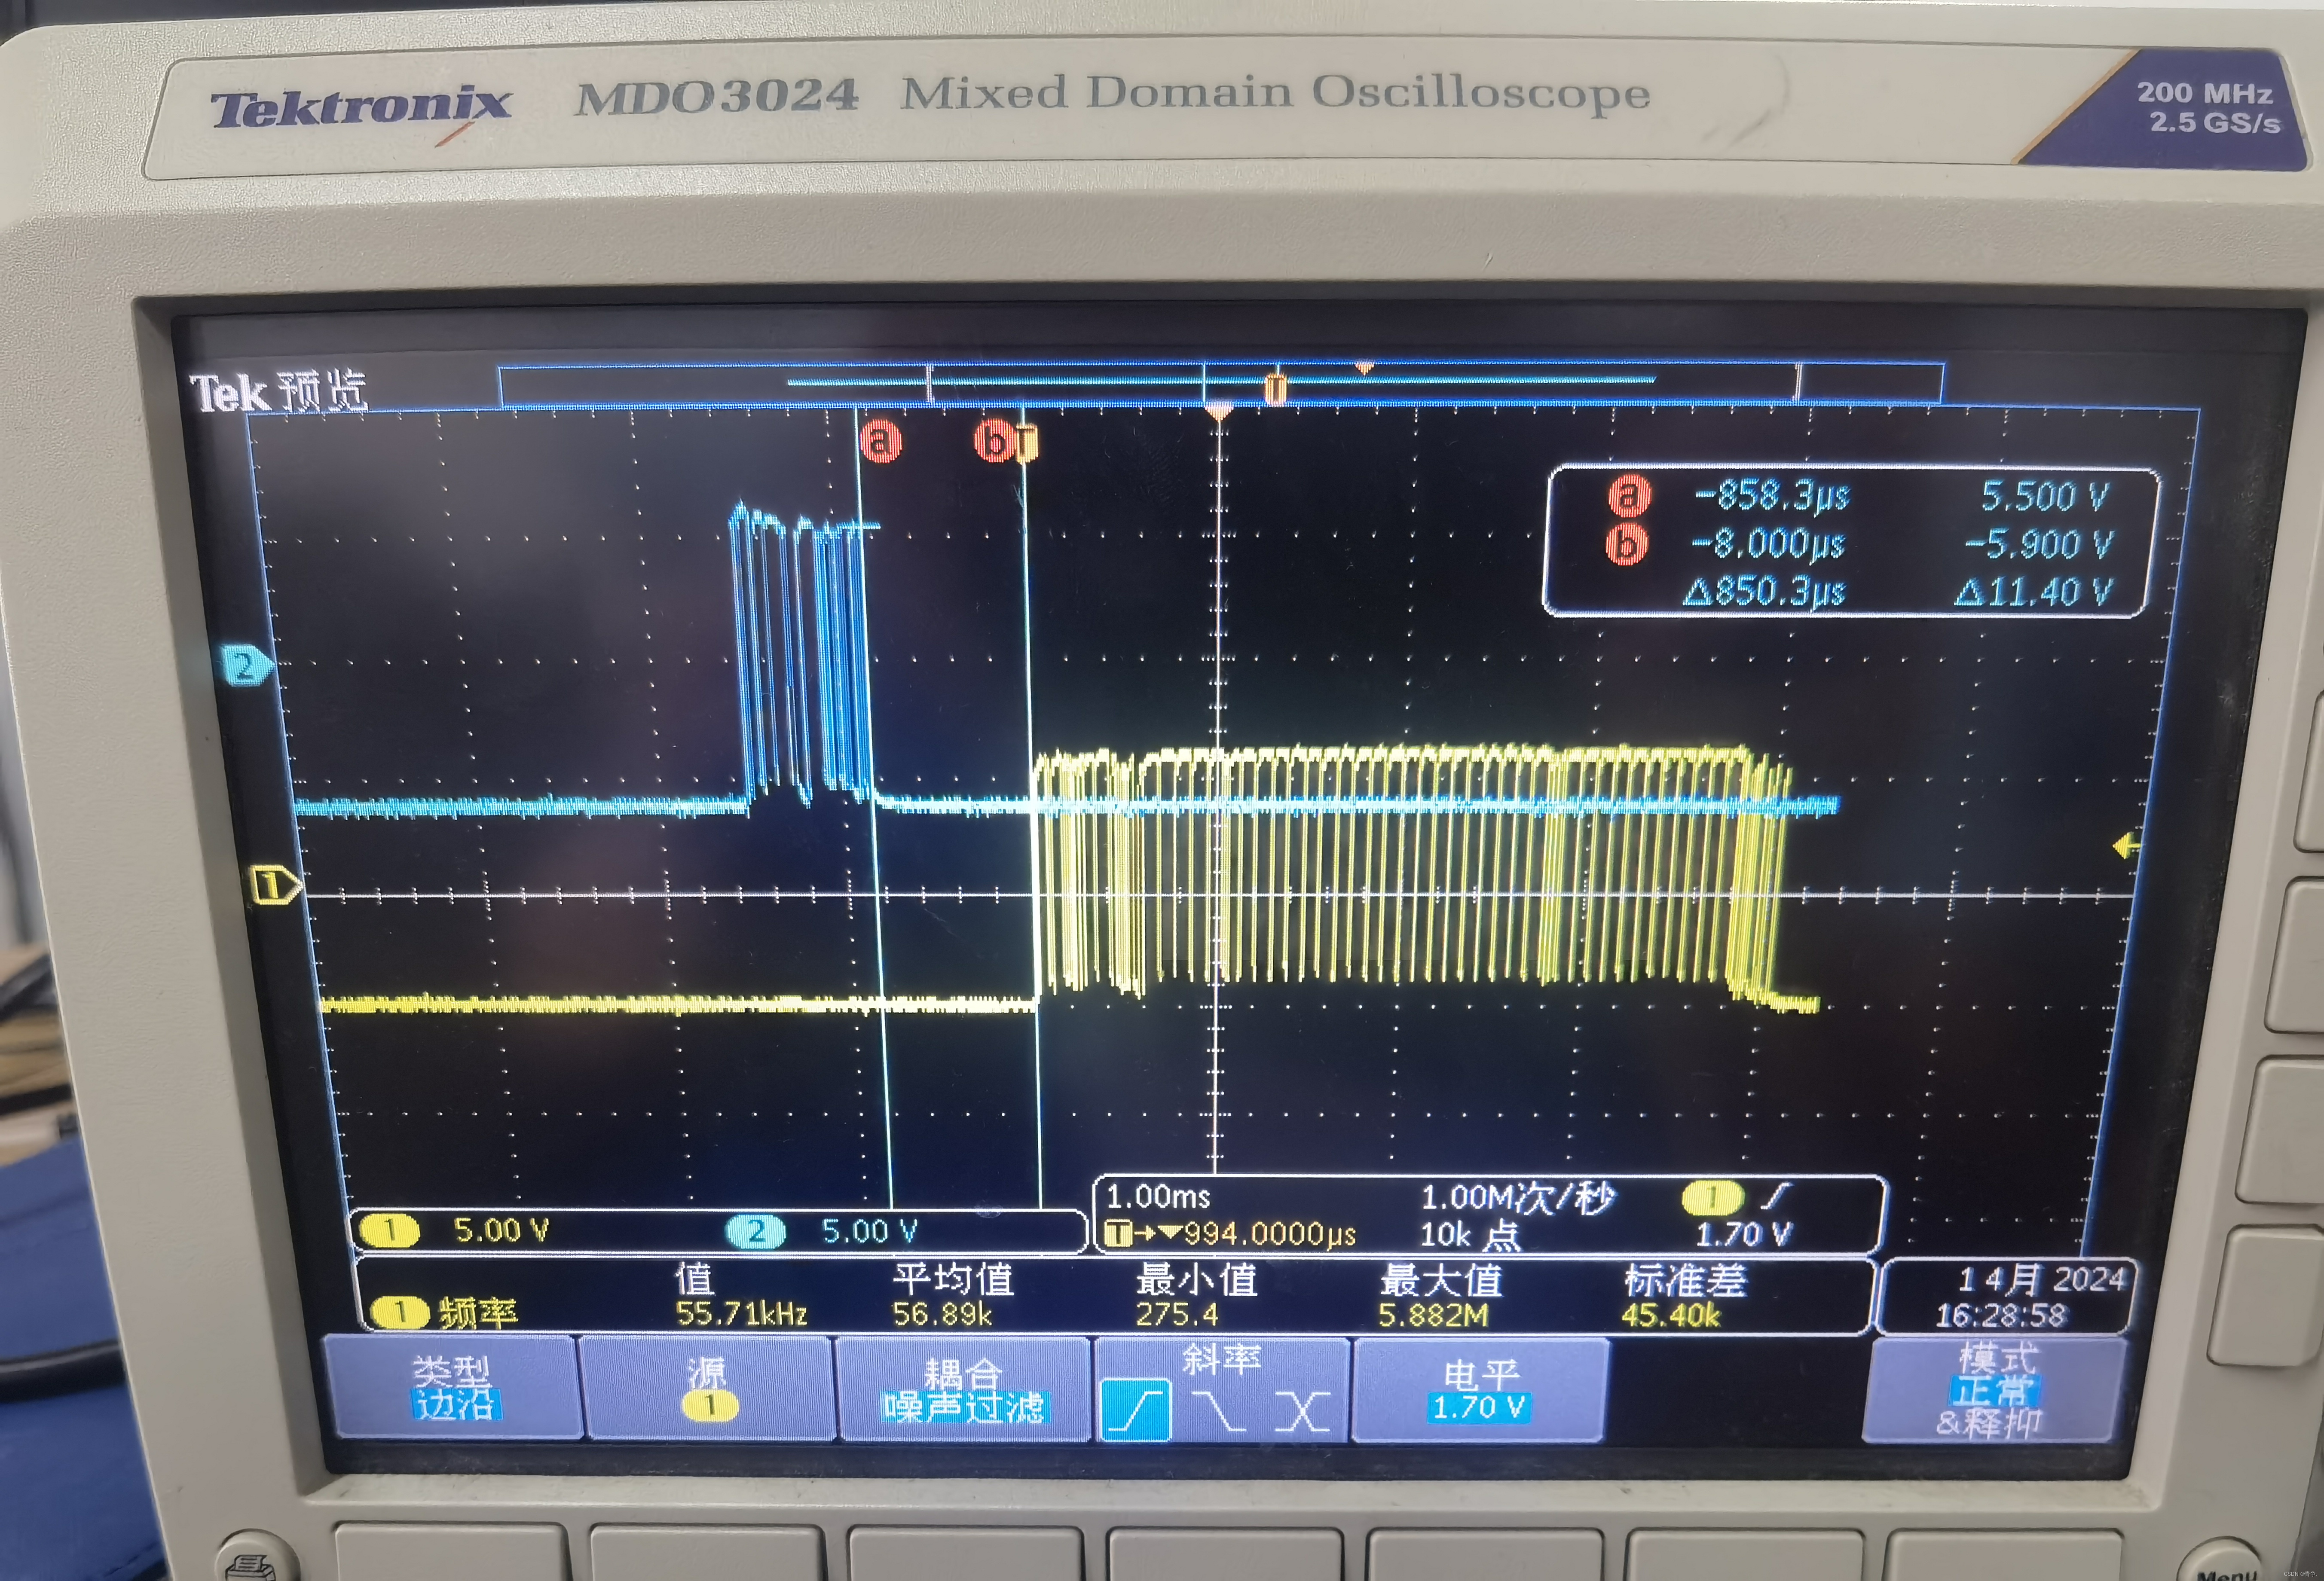The width and height of the screenshot is (2324, 1581).
Task: Click the 最小值 column header
Action: (x=1196, y=1279)
